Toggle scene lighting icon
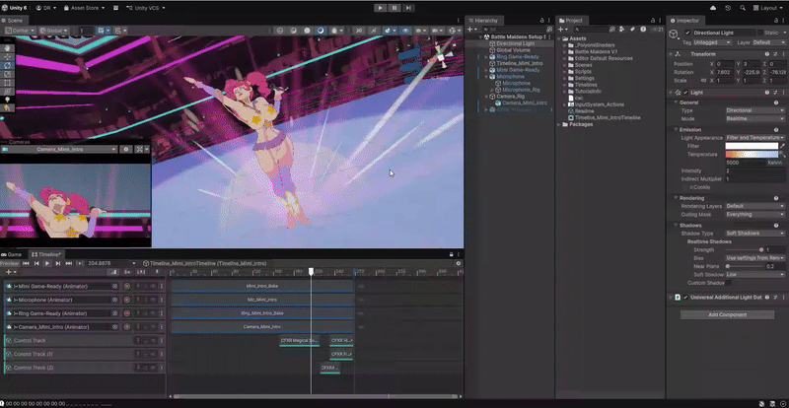 point(373,31)
